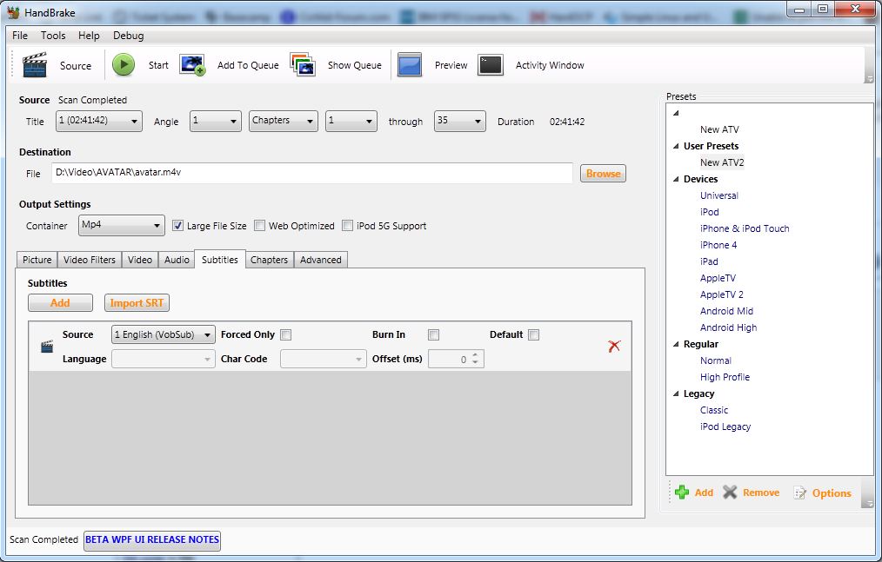Open the Source clapperboard icon
The height and width of the screenshot is (562, 882).
(x=34, y=64)
